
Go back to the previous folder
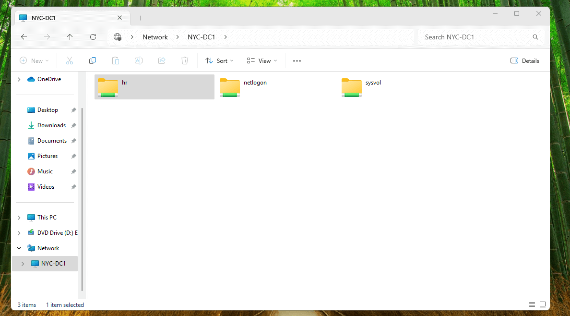[24, 37]
